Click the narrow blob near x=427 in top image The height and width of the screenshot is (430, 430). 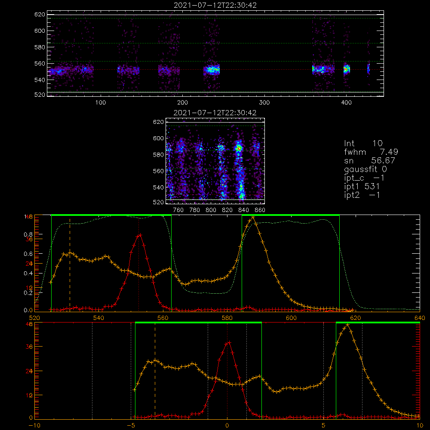coord(369,69)
